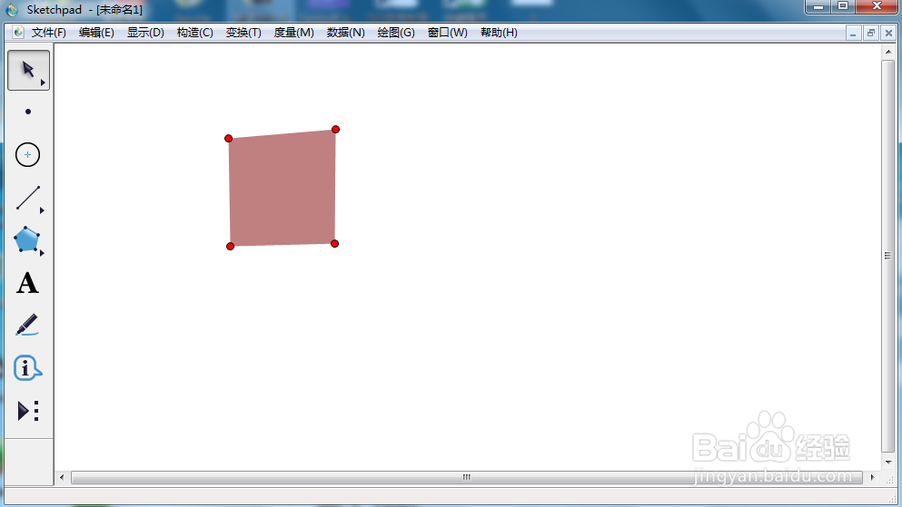Open the 构造(C) menu

[x=195, y=33]
